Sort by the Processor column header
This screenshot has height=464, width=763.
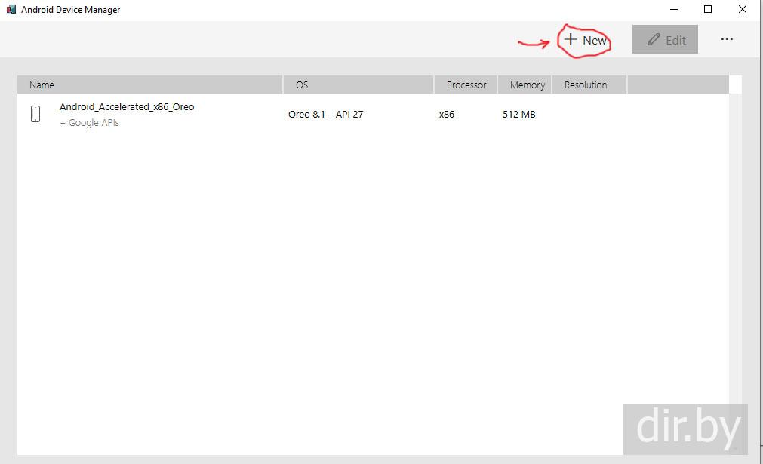click(x=466, y=85)
